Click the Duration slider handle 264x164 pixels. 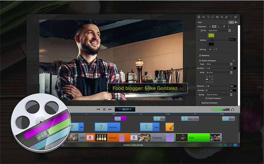click(x=209, y=68)
